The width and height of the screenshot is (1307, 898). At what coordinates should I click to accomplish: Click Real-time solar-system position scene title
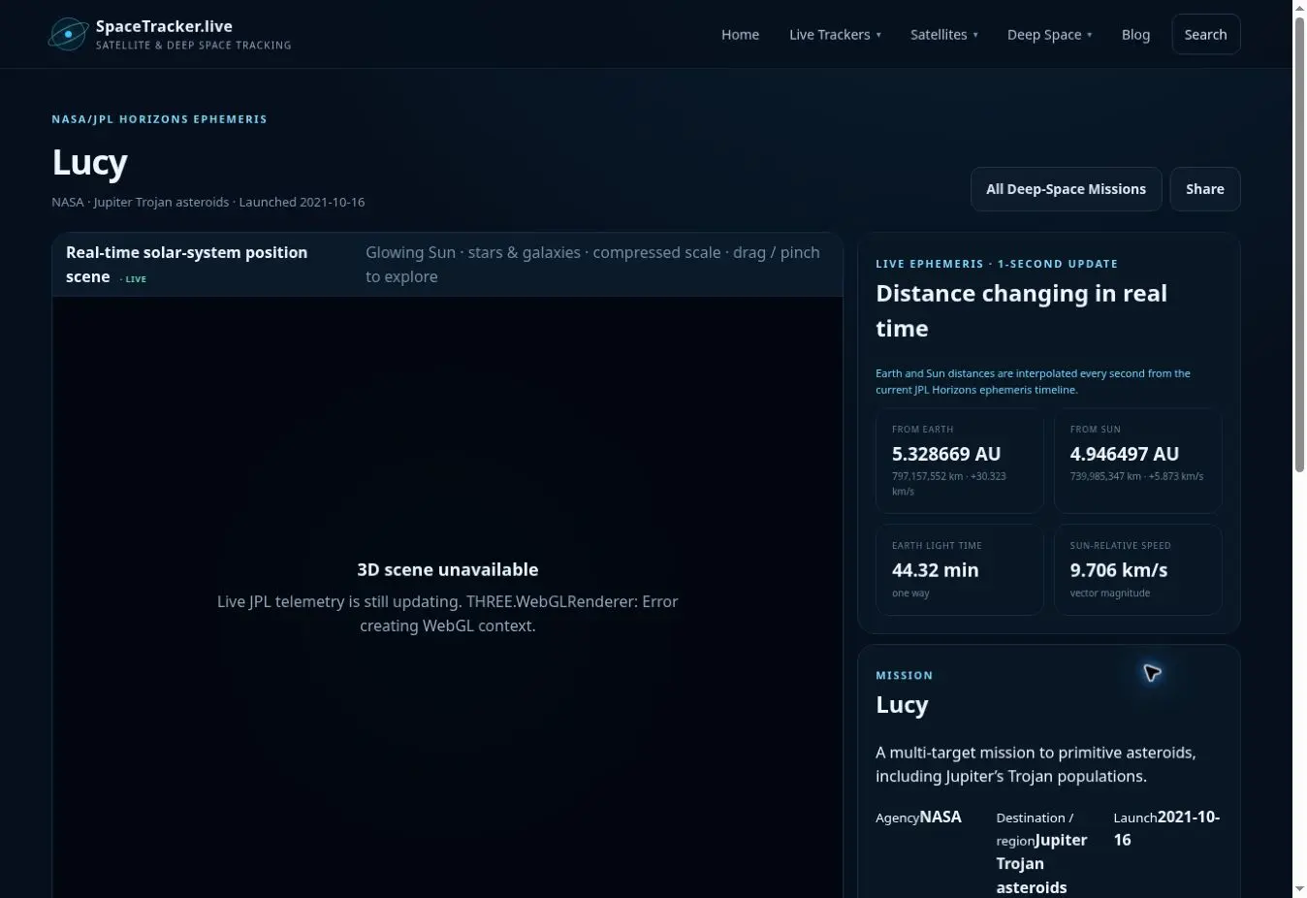click(x=186, y=264)
